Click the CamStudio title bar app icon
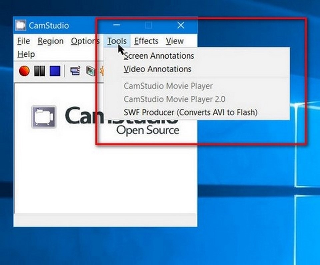320x265 pixels. click(x=21, y=25)
